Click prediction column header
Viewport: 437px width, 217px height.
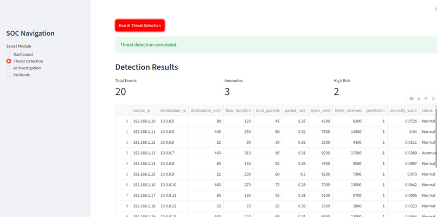pyautogui.click(x=375, y=111)
